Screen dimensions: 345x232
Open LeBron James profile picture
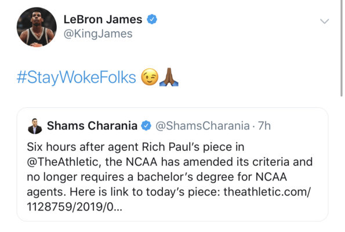tap(37, 27)
